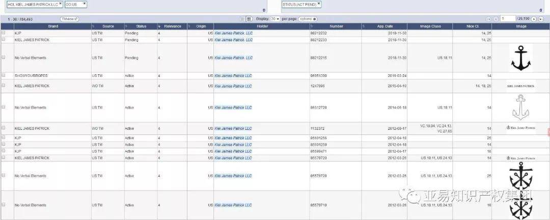View outlined anchor image for 86312728
550x220 pixels.
click(x=521, y=108)
